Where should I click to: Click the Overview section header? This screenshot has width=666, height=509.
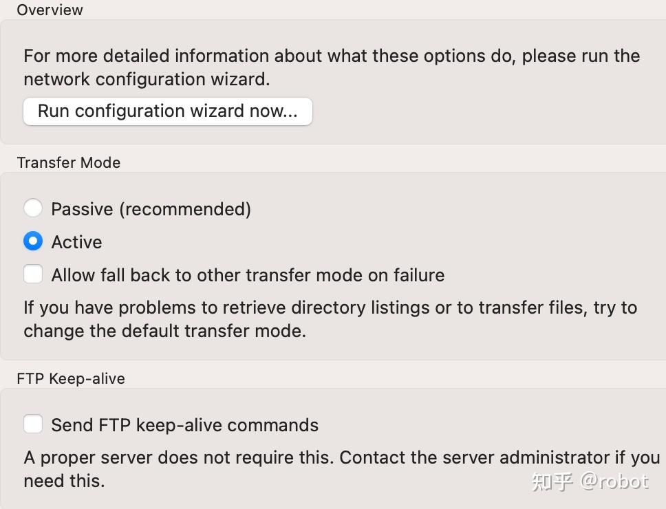point(49,10)
